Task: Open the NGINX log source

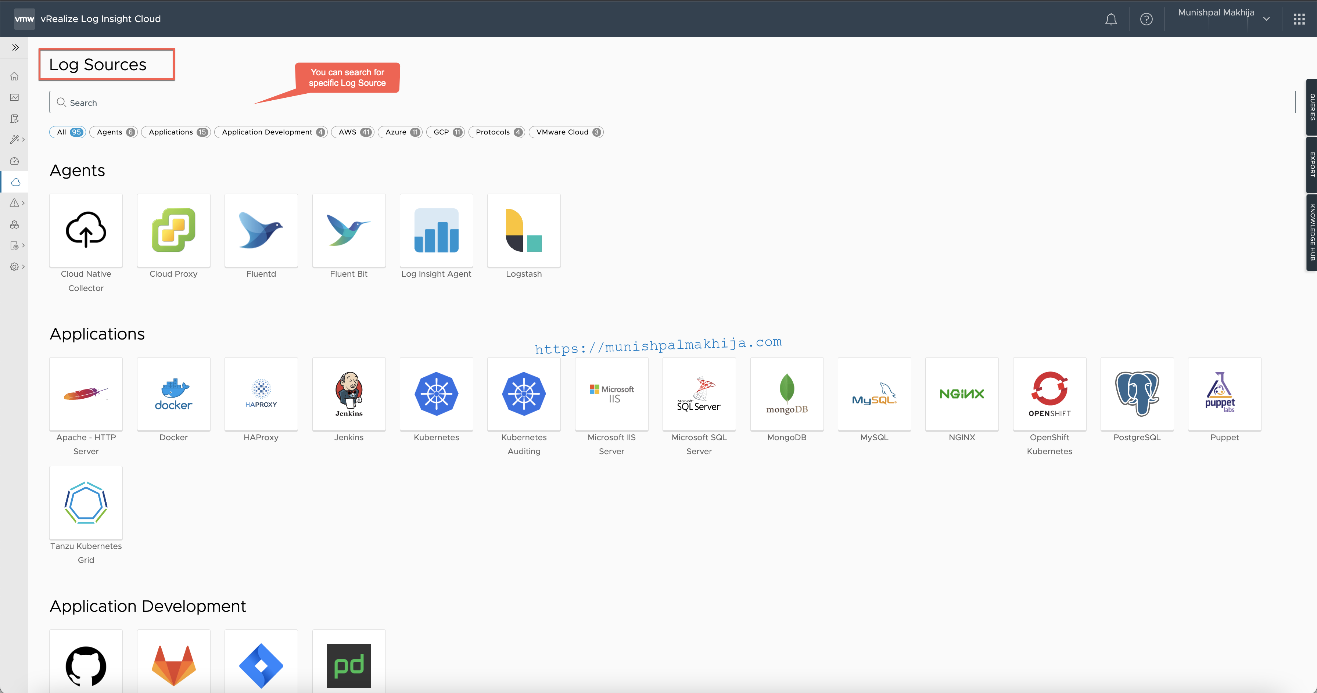Action: 962,394
